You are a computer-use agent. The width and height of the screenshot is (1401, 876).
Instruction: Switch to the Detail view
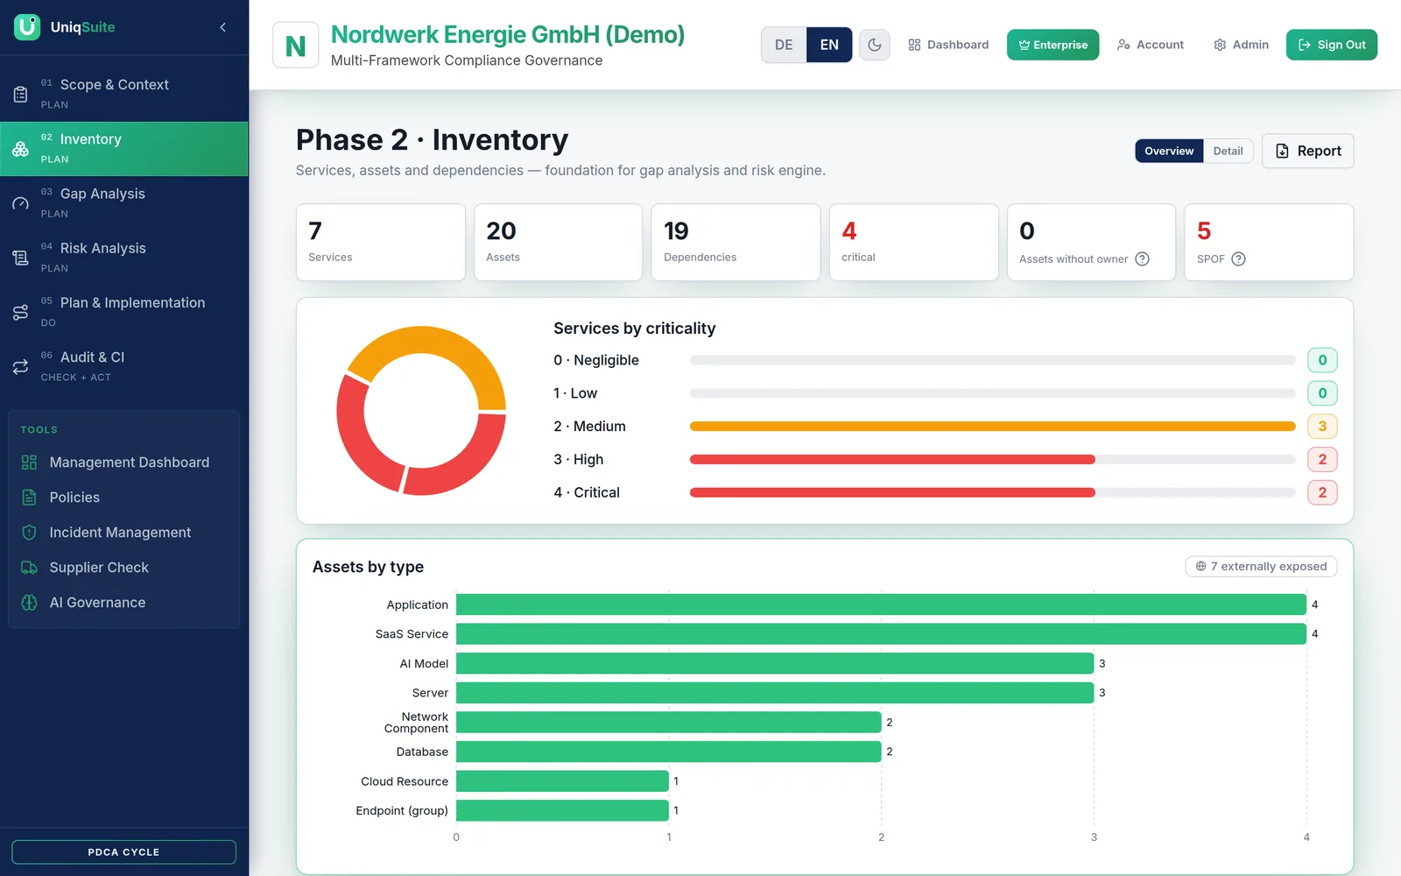[1229, 151]
